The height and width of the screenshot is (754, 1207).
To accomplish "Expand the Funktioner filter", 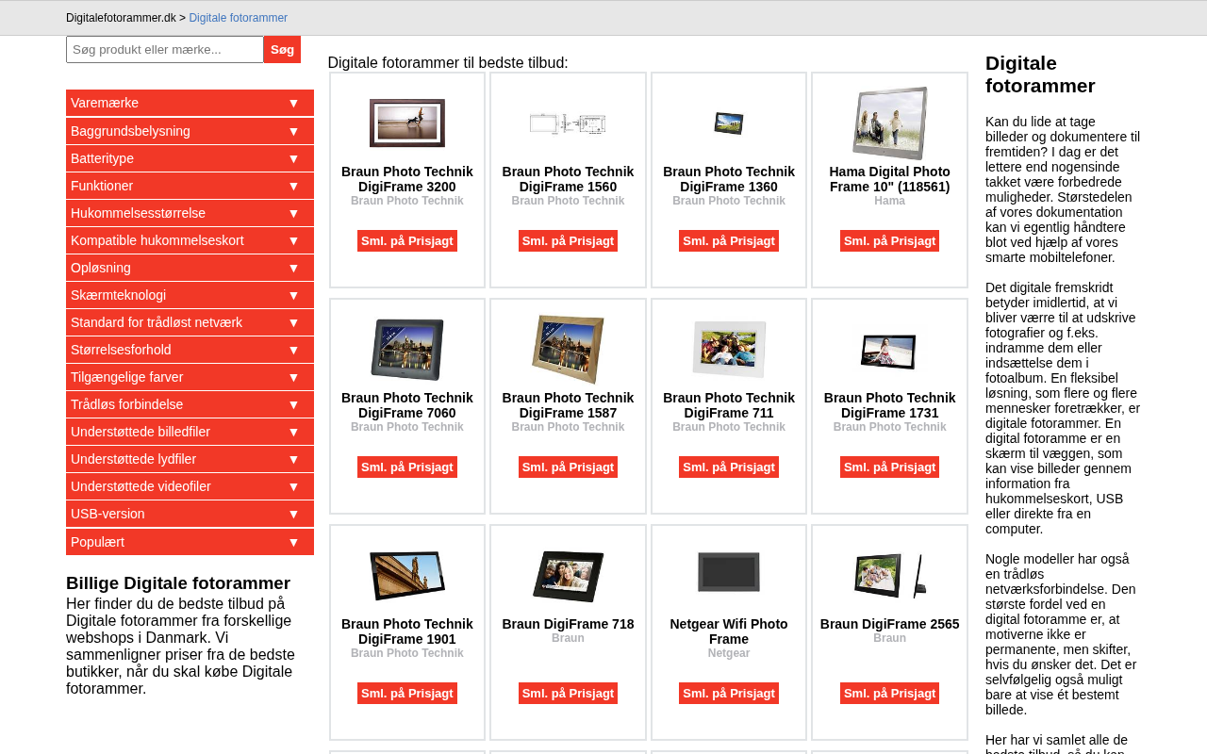I will click(190, 186).
